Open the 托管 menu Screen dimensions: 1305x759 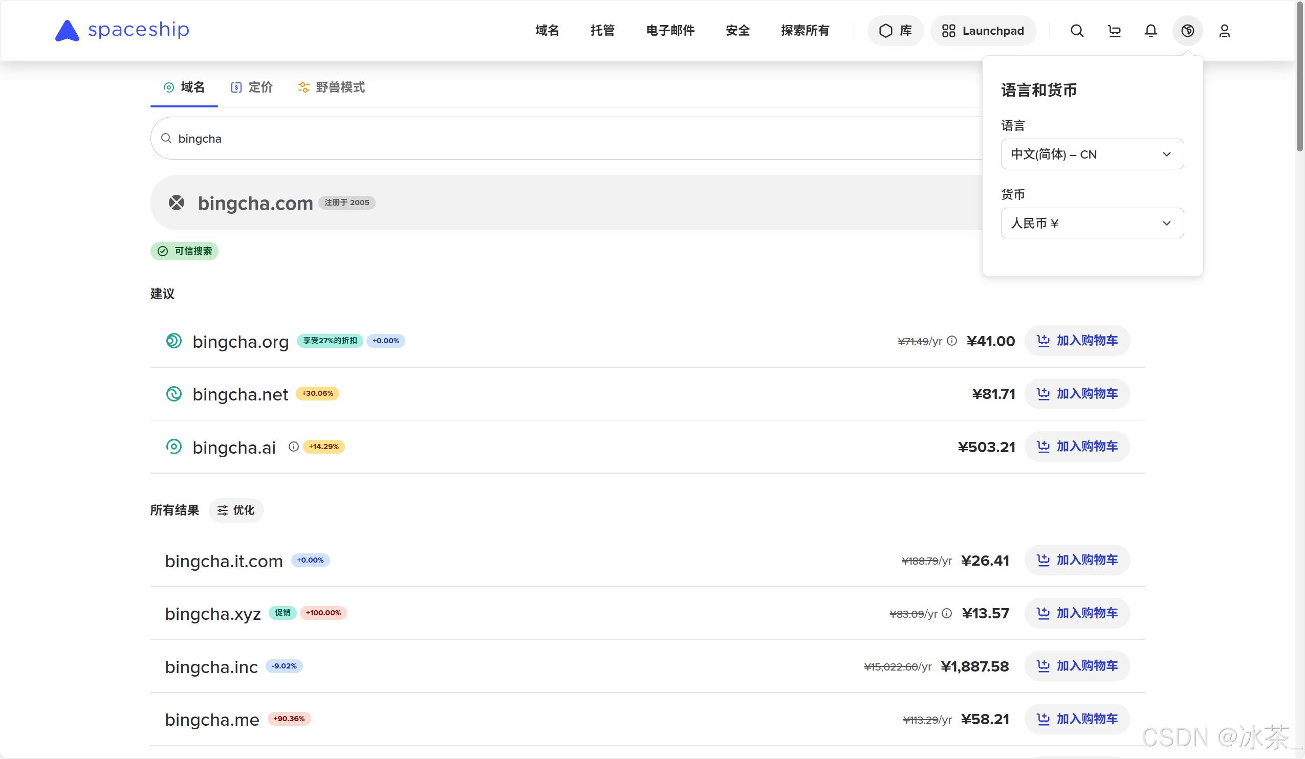[602, 31]
